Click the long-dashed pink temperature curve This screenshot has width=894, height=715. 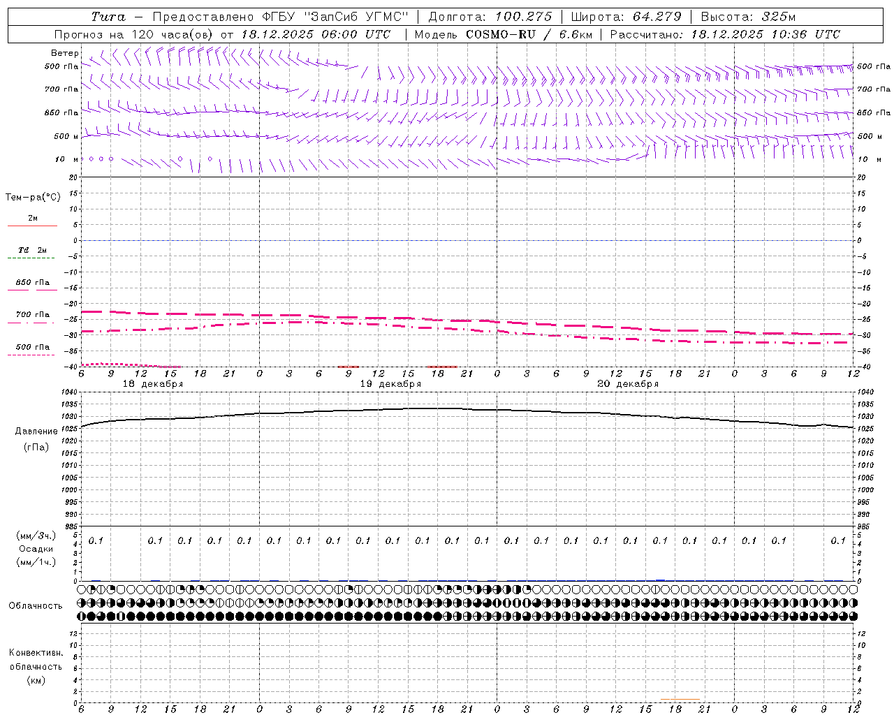coord(467,320)
